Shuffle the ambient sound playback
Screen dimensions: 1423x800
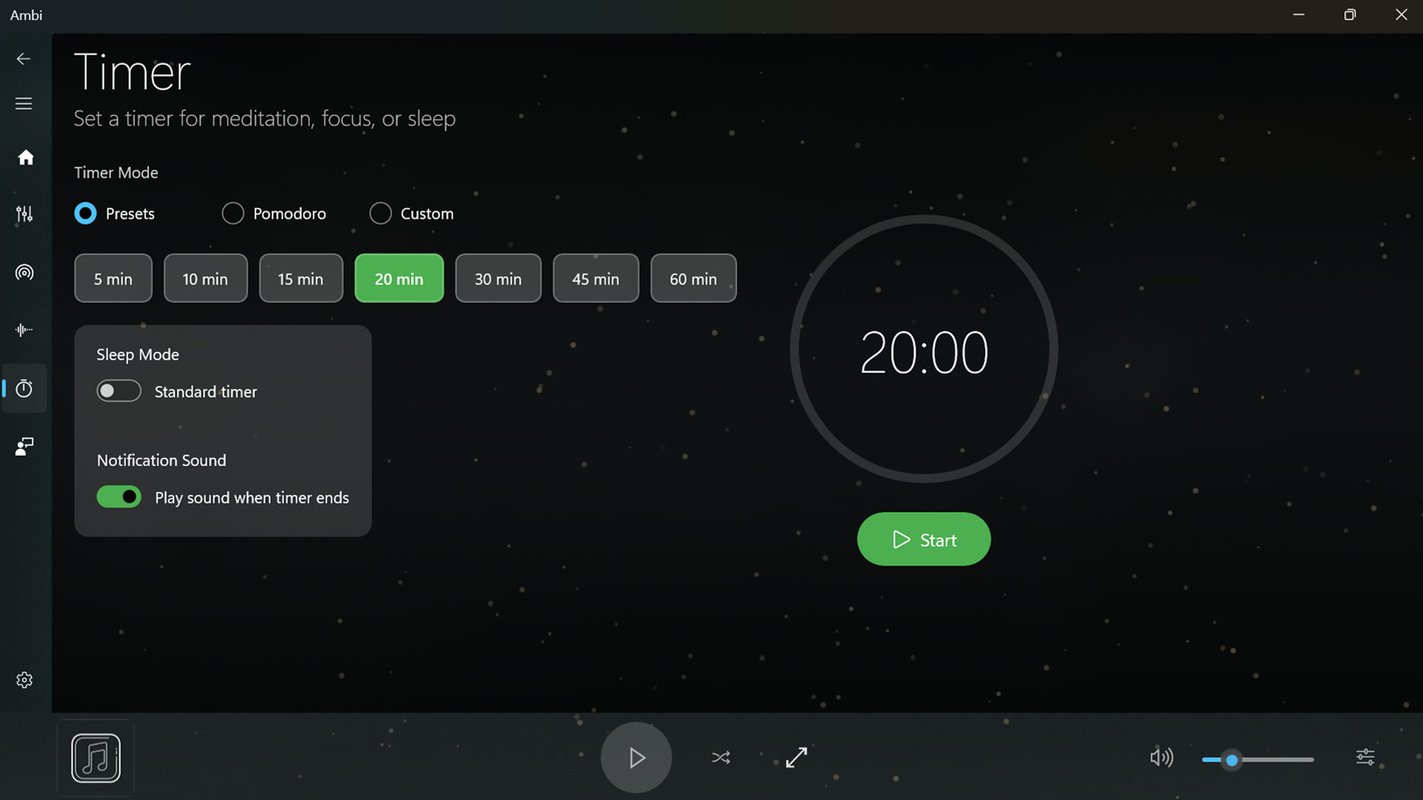(721, 758)
